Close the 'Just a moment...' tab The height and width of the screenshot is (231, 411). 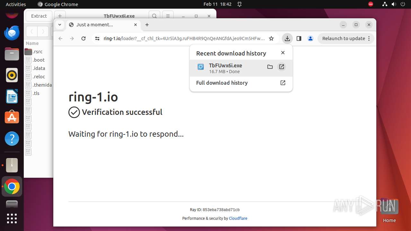[136, 25]
